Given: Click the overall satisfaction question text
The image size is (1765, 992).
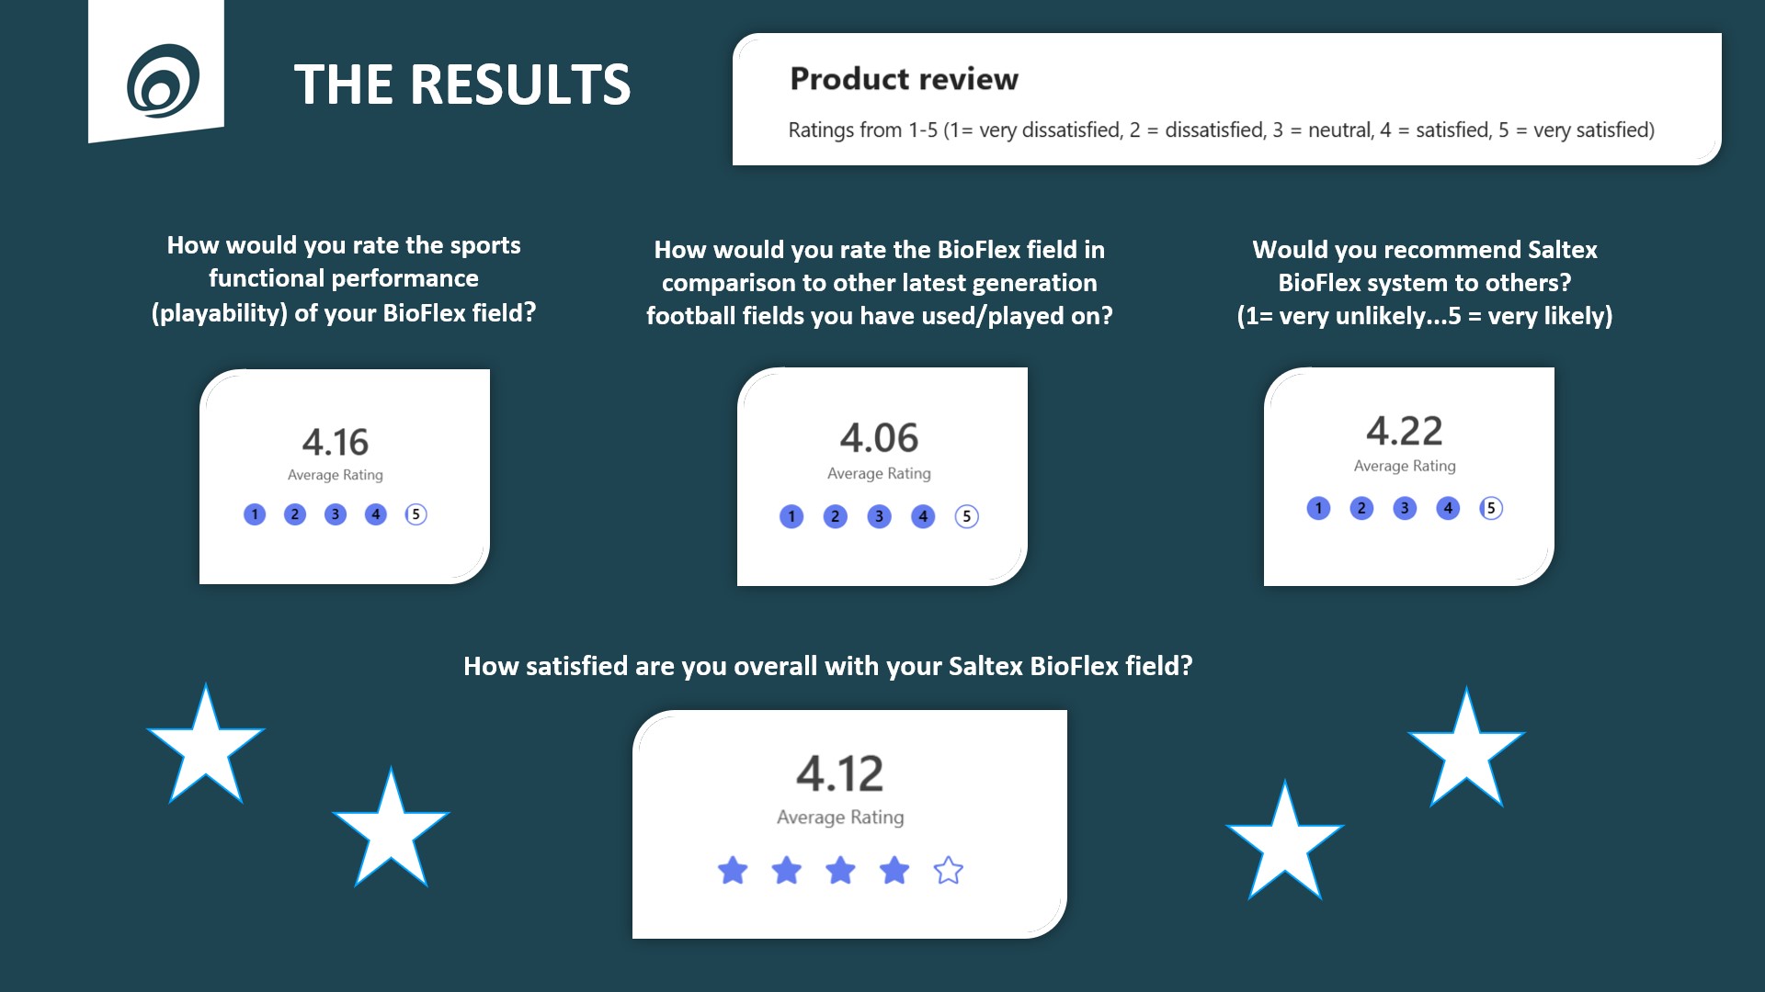Looking at the screenshot, I should coord(827,666).
